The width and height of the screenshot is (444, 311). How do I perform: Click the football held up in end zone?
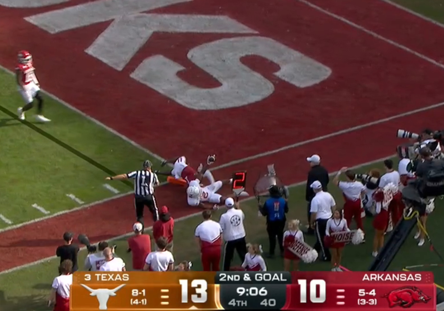[x=211, y=159]
